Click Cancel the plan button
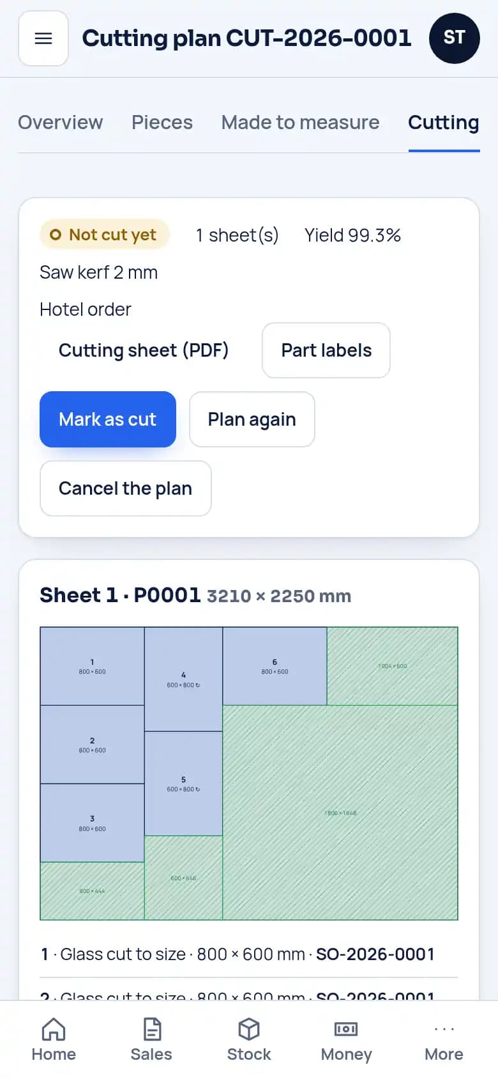498x1079 pixels. pyautogui.click(x=126, y=488)
